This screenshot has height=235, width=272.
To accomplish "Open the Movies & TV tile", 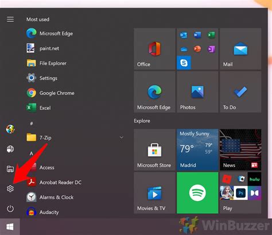I will (x=154, y=192).
